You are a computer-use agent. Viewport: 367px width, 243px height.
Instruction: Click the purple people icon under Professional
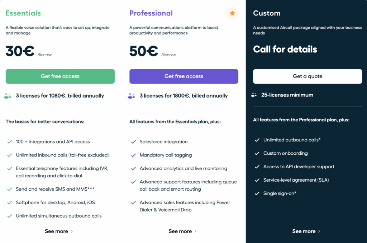tap(131, 96)
